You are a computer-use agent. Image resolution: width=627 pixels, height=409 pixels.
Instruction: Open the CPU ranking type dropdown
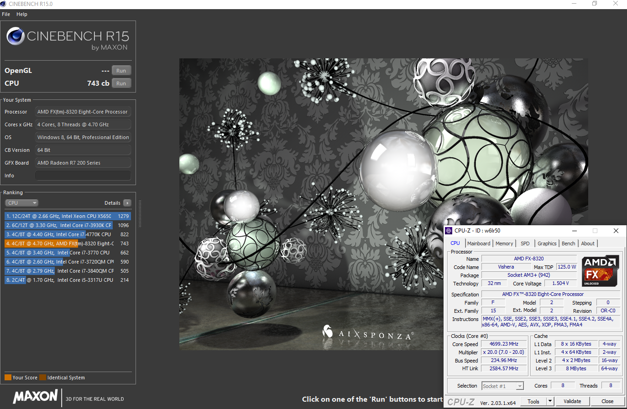click(x=21, y=203)
